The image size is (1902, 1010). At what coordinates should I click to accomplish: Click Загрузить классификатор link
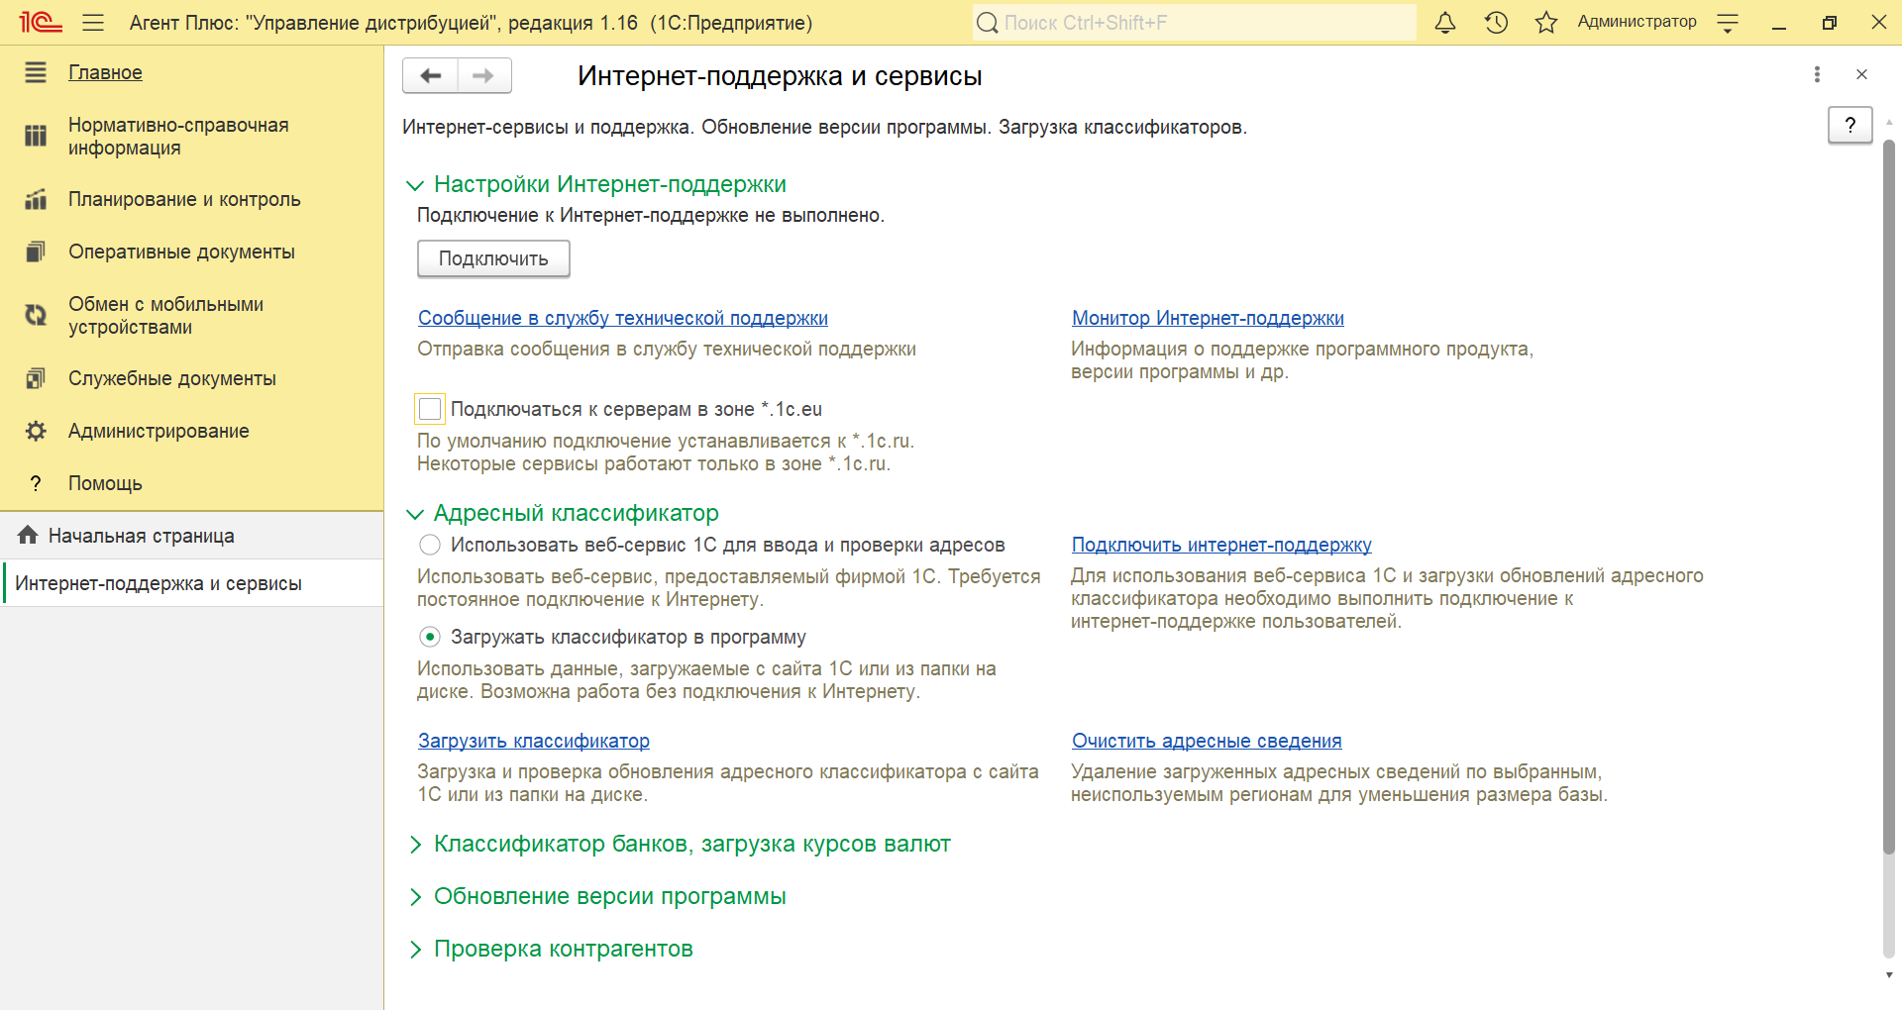coord(534,741)
